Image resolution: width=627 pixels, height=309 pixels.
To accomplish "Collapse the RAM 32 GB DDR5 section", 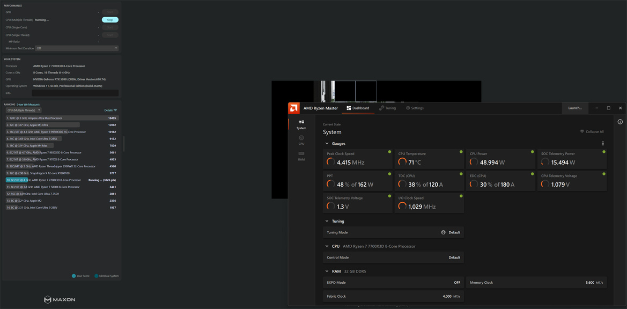I will [327, 271].
